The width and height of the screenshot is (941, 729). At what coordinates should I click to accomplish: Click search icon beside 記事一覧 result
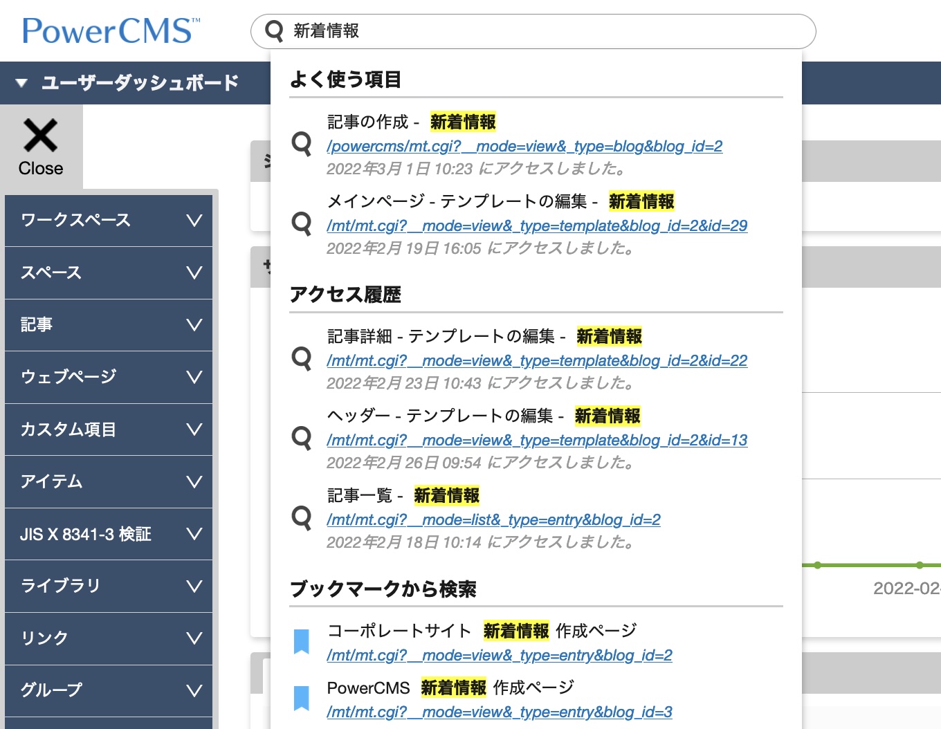[x=302, y=518]
